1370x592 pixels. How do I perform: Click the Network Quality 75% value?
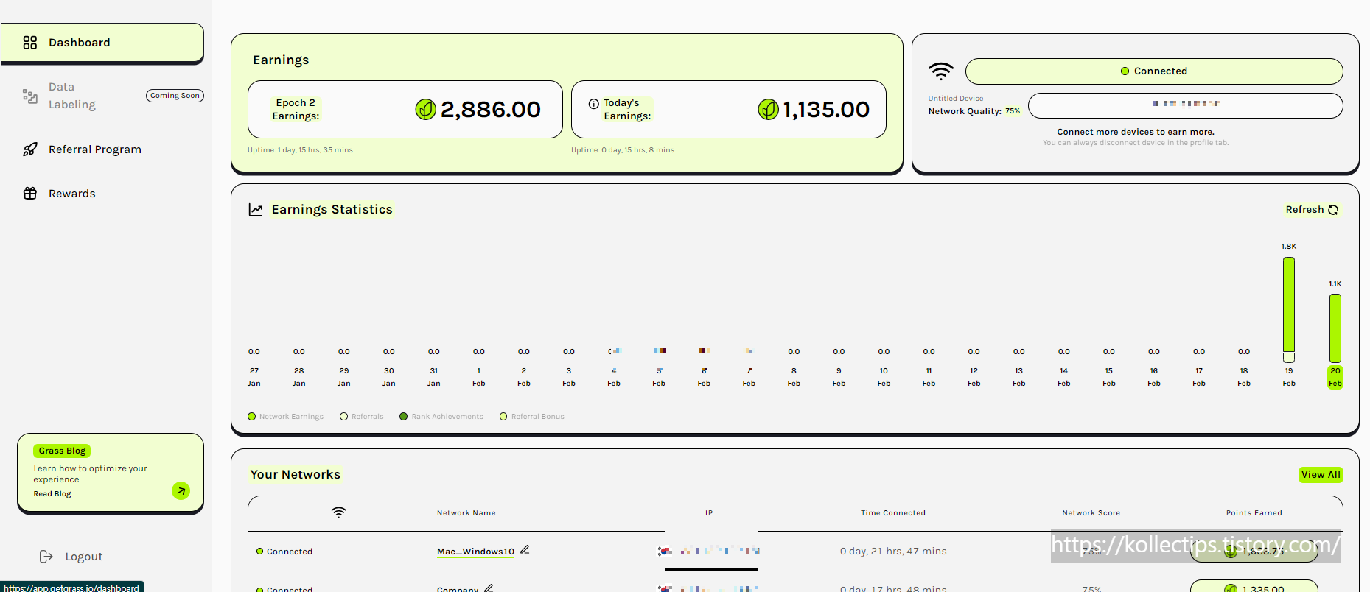pos(1013,111)
